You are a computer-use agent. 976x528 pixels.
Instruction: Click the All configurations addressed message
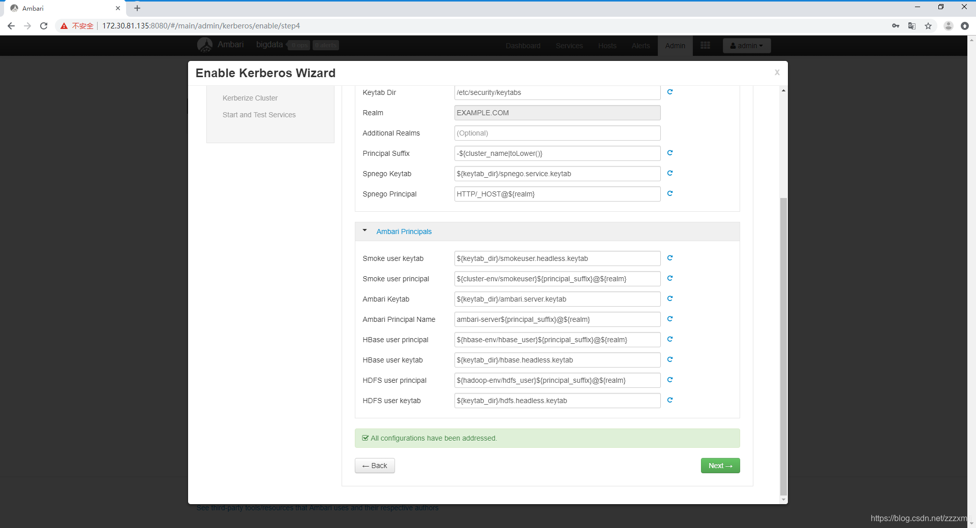click(547, 438)
